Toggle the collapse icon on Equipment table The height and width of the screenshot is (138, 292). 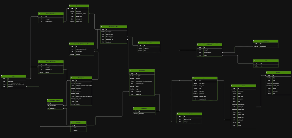point(130,70)
